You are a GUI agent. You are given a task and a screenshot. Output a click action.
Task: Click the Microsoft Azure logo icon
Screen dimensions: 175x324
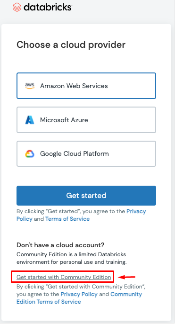[x=30, y=120]
